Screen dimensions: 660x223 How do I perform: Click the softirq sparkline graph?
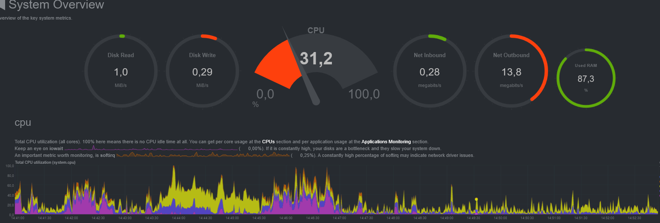point(203,155)
